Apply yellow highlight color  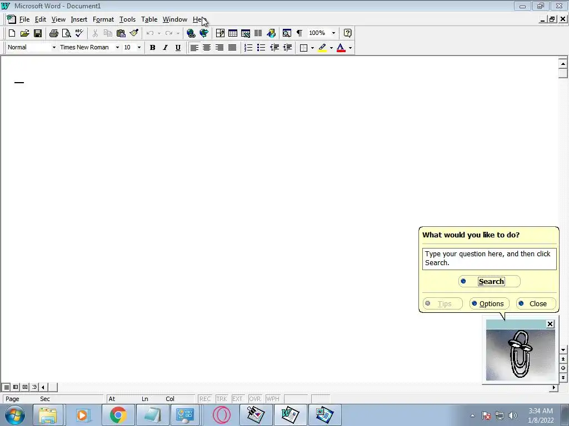[322, 48]
